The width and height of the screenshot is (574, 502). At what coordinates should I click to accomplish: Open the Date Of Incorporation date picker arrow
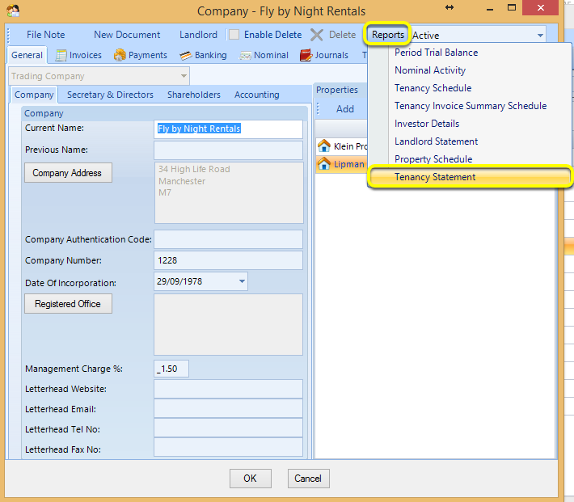[x=242, y=281]
